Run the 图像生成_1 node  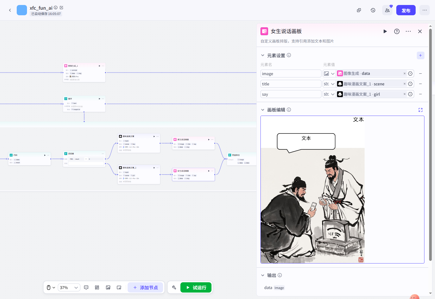point(99,66)
